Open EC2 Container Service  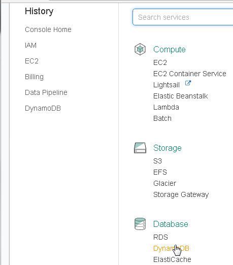click(x=190, y=74)
